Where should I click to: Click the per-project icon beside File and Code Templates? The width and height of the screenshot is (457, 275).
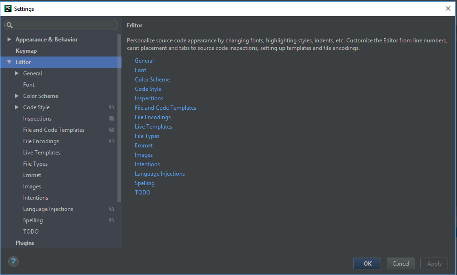tap(111, 129)
